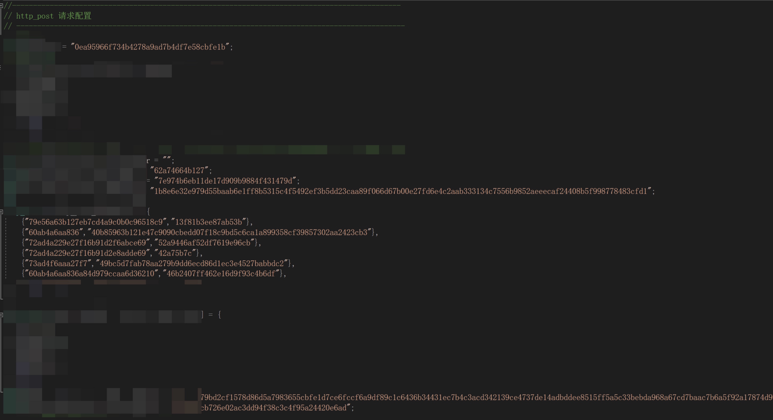Image resolution: width=773 pixels, height=420 pixels.
Task: Click the "http_post 请求配置" comment text
Action: coord(53,16)
